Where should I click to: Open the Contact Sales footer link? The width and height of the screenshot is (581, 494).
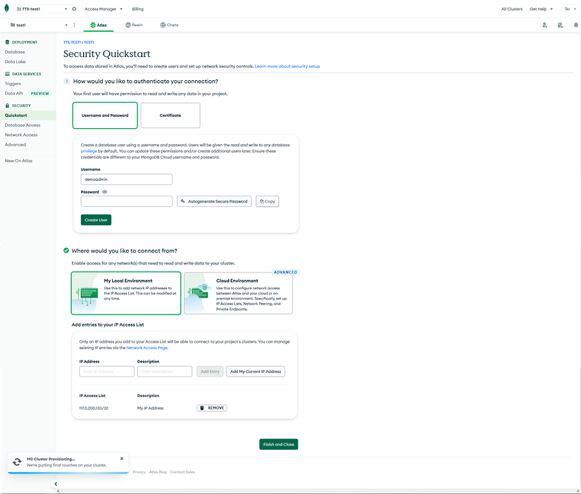(x=182, y=472)
